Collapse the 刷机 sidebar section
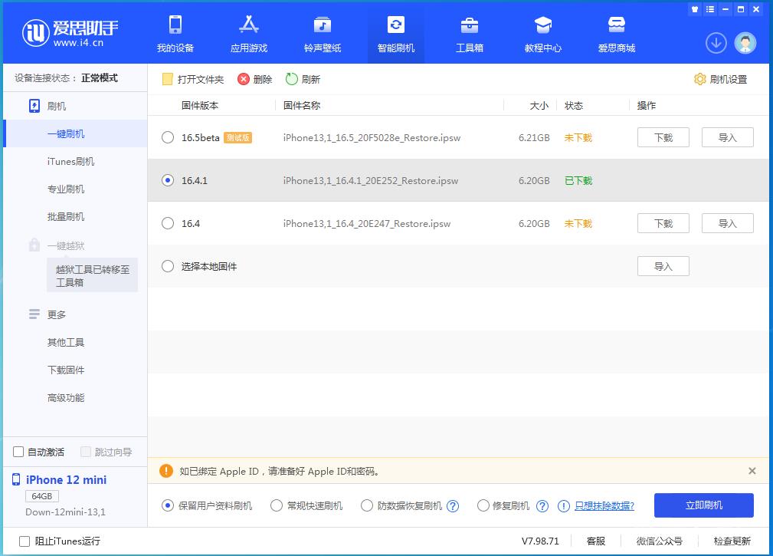 (x=57, y=106)
